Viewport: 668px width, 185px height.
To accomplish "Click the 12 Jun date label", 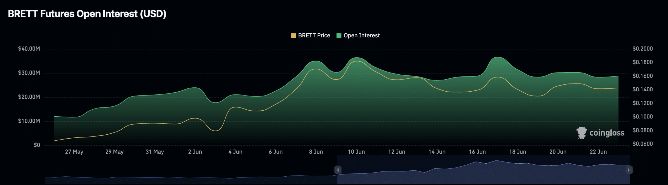I will [x=397, y=152].
